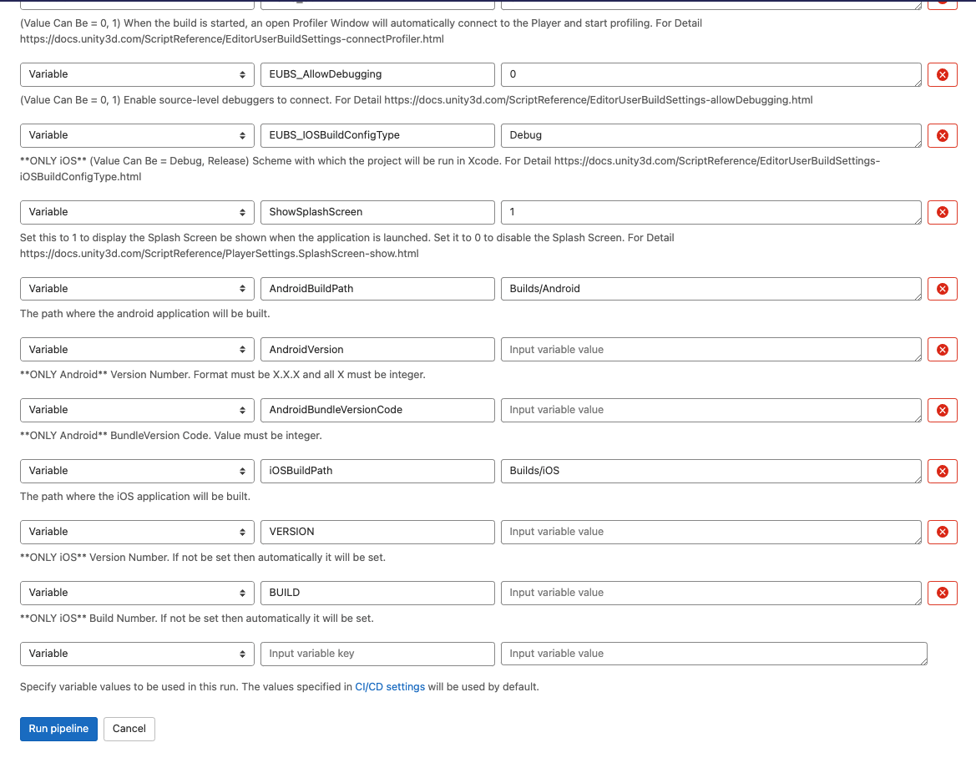This screenshot has width=976, height=778.
Task: Focus the empty BUILD value field
Action: [711, 594]
